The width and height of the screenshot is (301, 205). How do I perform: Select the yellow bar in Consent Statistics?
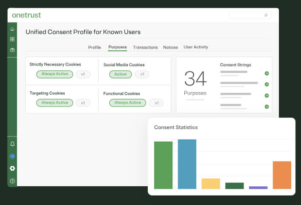tap(211, 184)
